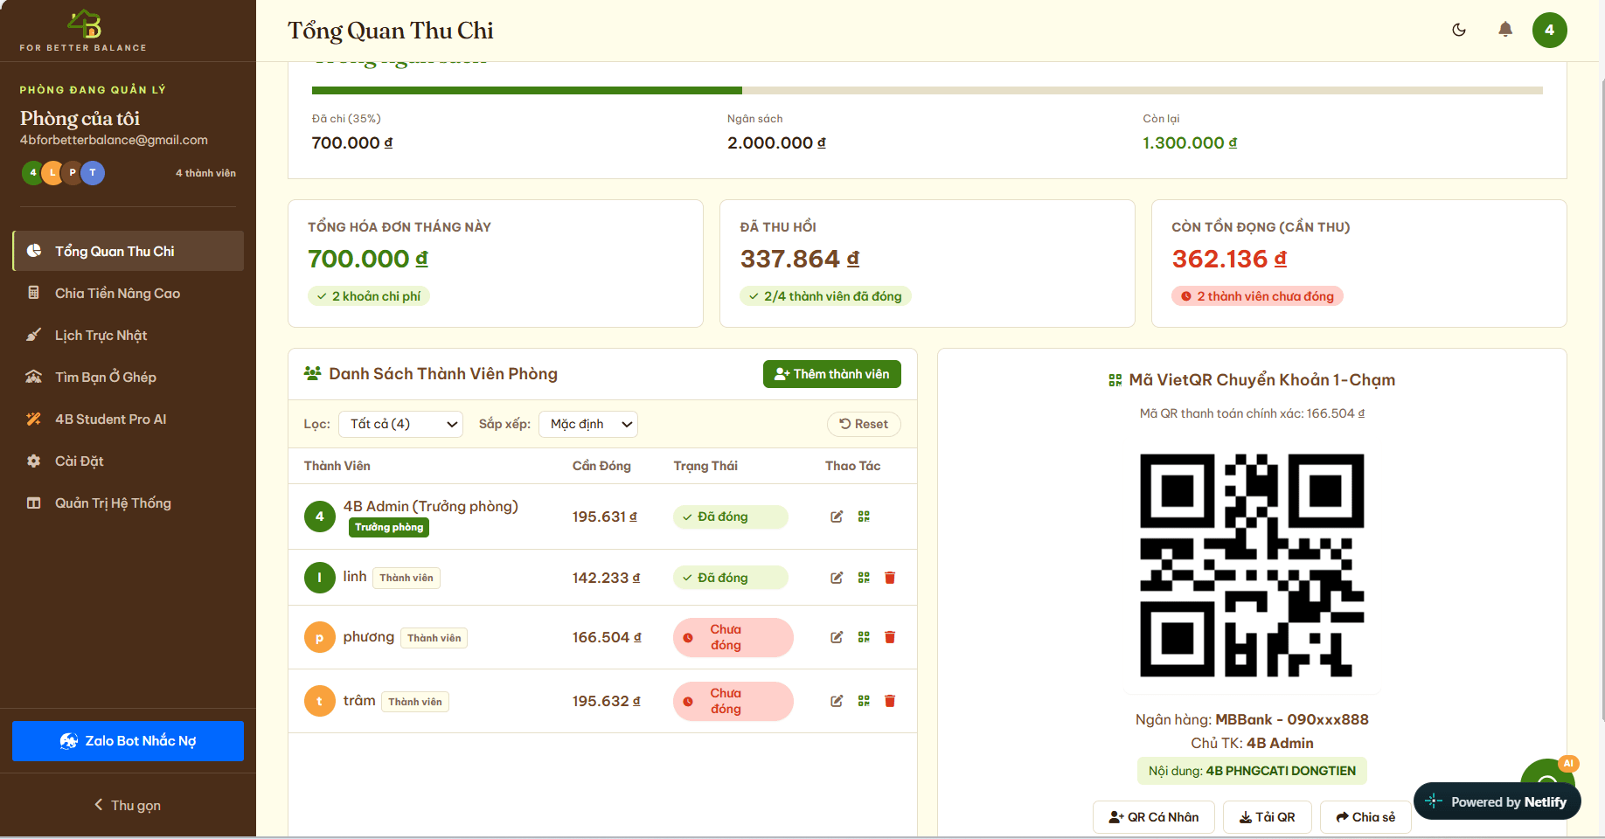The image size is (1605, 839).
Task: Edit member phương
Action: tap(837, 637)
